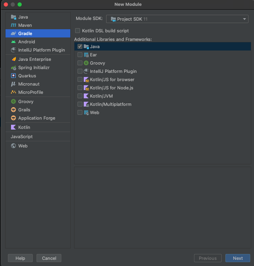
Task: Check the Web framework checkbox
Action: pyautogui.click(x=80, y=112)
